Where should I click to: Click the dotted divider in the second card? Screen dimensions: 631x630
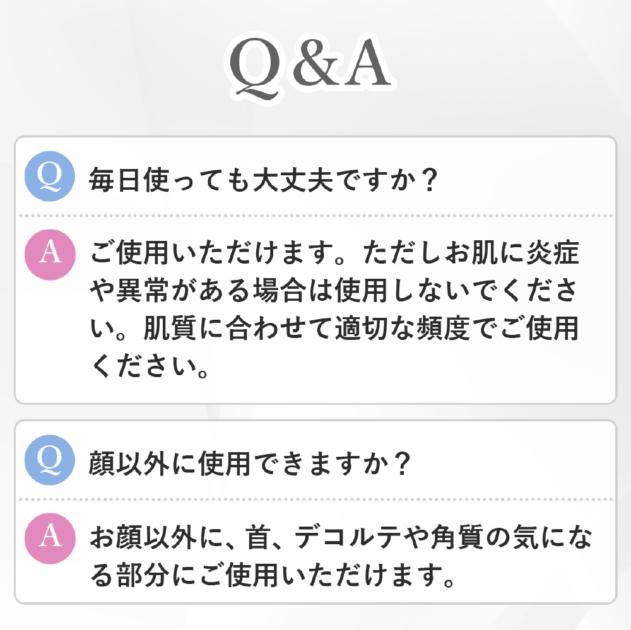tap(315, 499)
